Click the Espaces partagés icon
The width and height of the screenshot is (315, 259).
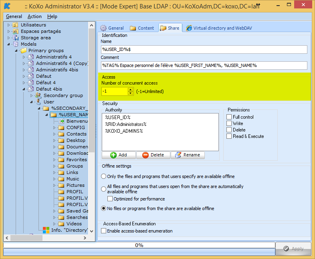(15, 31)
